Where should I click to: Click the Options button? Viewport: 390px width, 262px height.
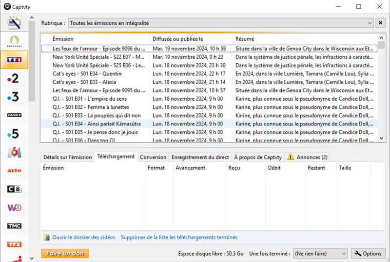coord(368,253)
